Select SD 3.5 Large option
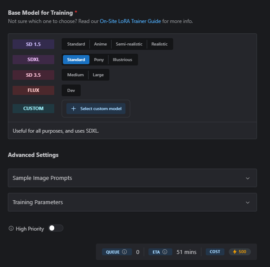The height and width of the screenshot is (267, 270). click(x=98, y=75)
